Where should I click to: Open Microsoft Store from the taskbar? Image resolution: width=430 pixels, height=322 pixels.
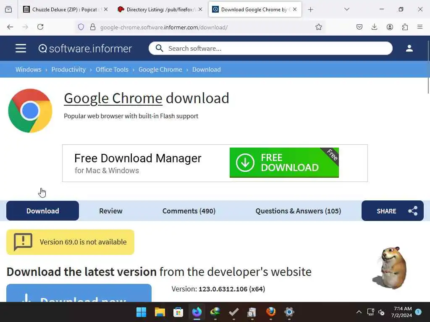178,312
